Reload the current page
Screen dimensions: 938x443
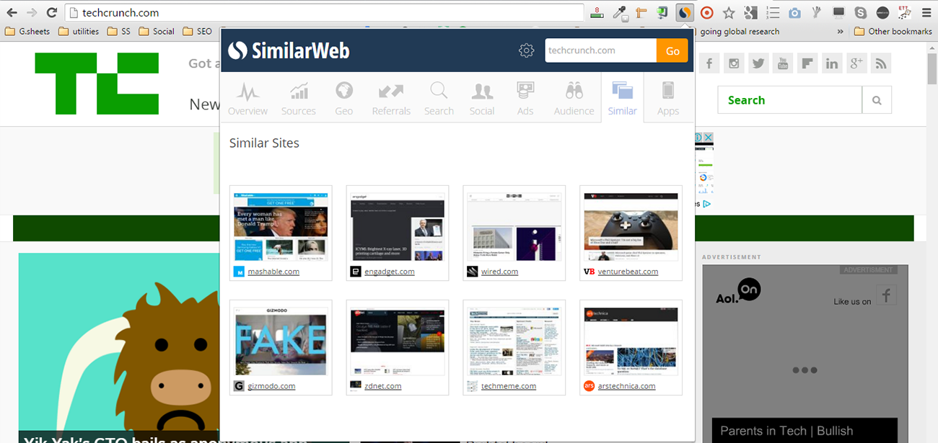click(x=52, y=12)
